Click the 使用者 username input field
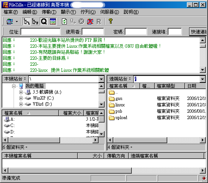 pos(93,32)
